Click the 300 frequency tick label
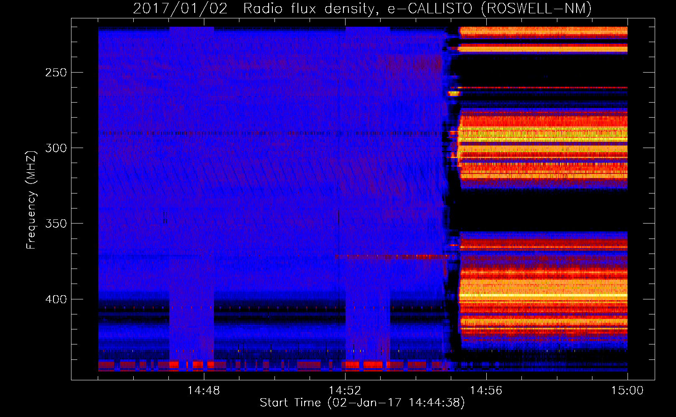The height and width of the screenshot is (417, 676). (56, 148)
